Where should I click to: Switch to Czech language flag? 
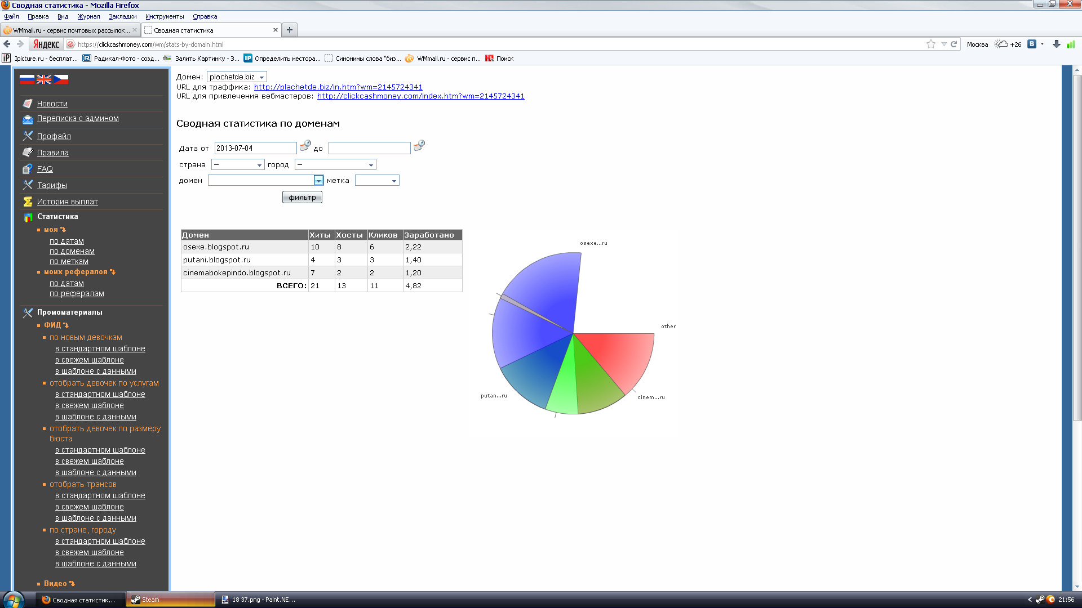[x=61, y=79]
